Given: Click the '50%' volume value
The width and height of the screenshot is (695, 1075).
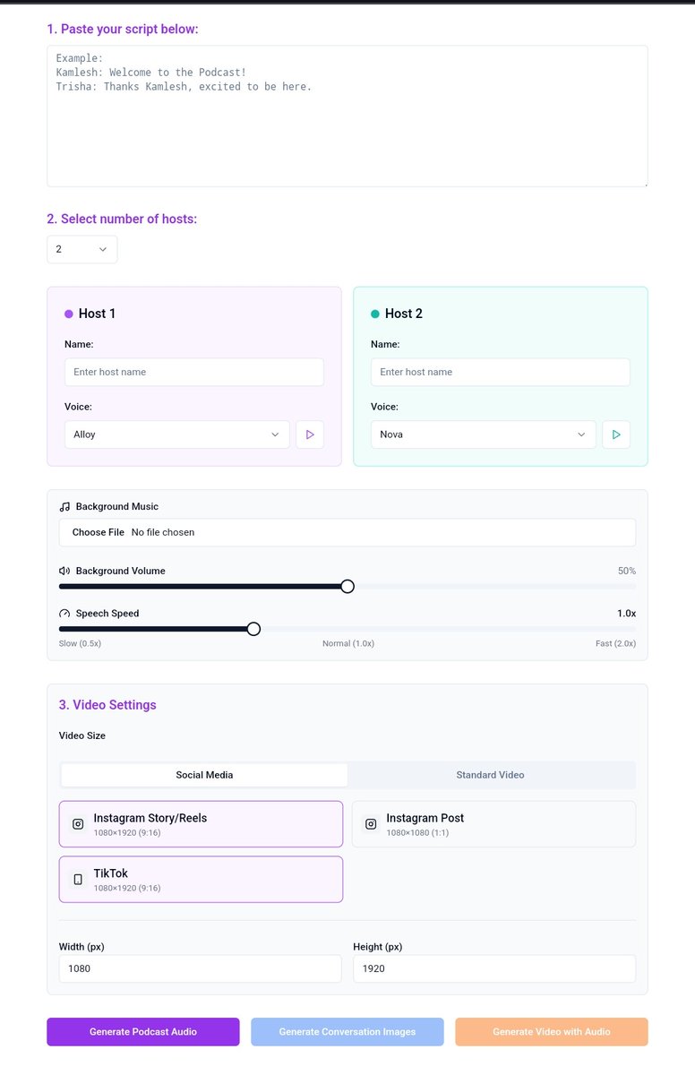Looking at the screenshot, I should (x=627, y=571).
